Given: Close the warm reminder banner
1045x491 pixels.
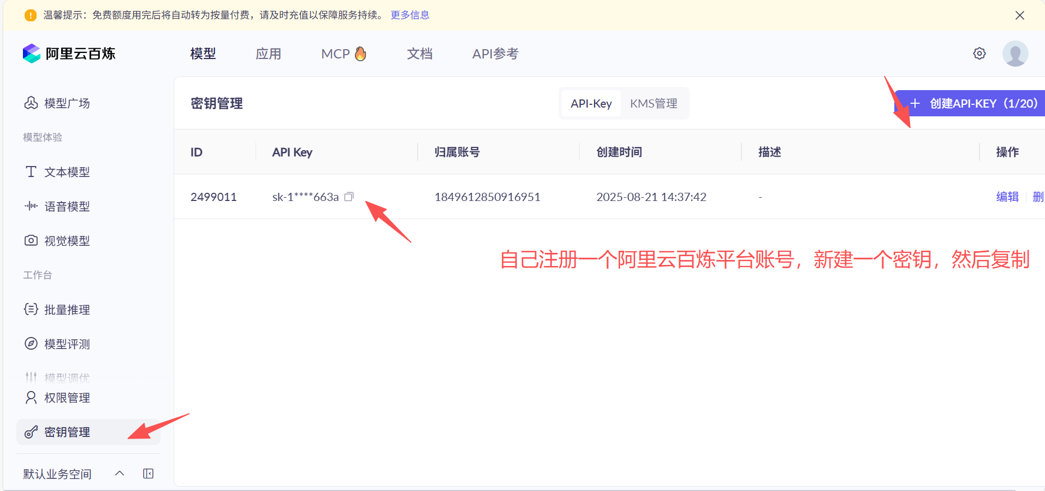Looking at the screenshot, I should click(1019, 15).
